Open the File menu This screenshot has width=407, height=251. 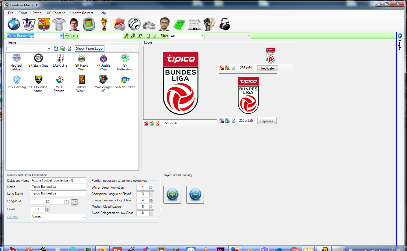click(x=11, y=13)
